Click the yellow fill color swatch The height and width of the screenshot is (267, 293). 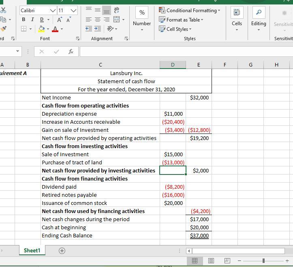41,29
